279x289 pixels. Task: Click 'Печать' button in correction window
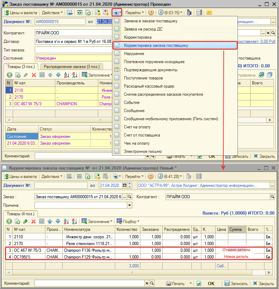tap(175, 283)
